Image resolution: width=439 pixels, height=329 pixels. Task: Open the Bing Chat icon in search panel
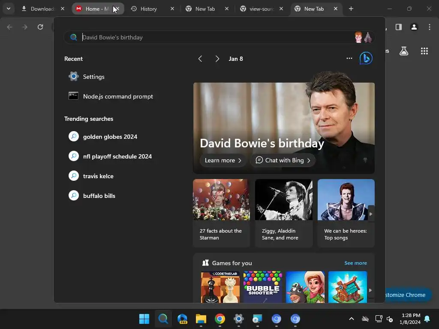coord(366,58)
